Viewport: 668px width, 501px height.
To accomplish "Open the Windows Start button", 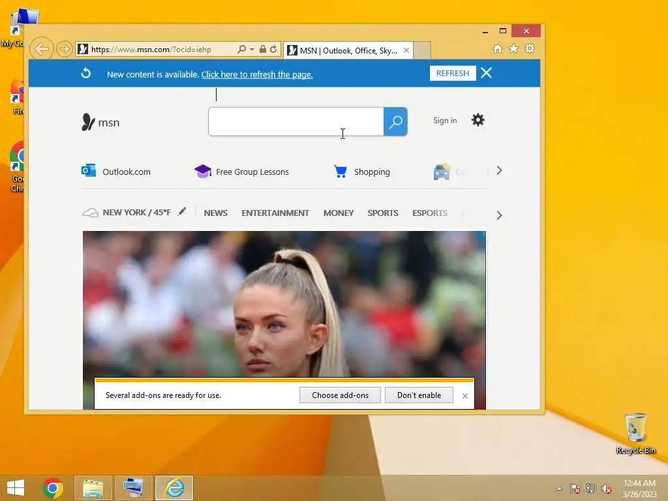I will click(16, 487).
